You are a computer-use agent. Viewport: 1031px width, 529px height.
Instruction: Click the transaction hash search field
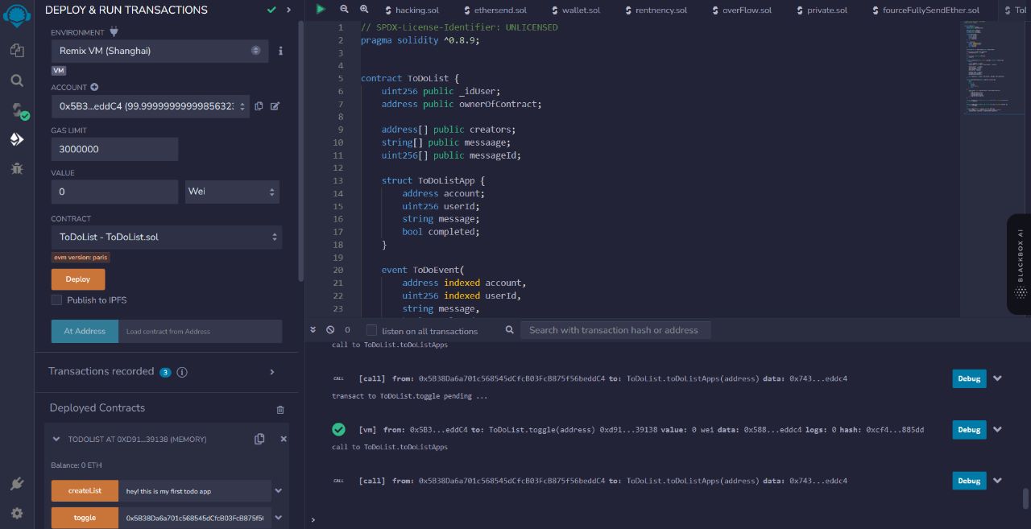click(x=615, y=330)
